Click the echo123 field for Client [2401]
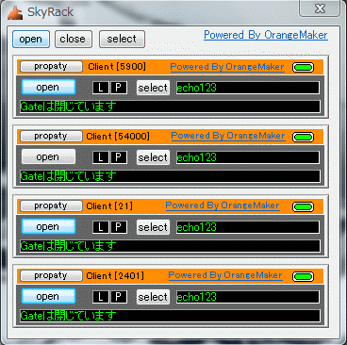The height and width of the screenshot is (345, 347). click(248, 297)
